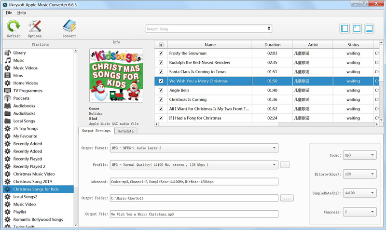Uncheck Santa Claus Is Coming to Town

click(x=161, y=72)
